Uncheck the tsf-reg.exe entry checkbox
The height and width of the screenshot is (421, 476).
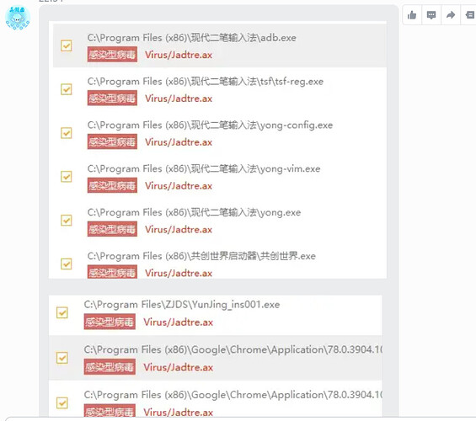tap(67, 89)
